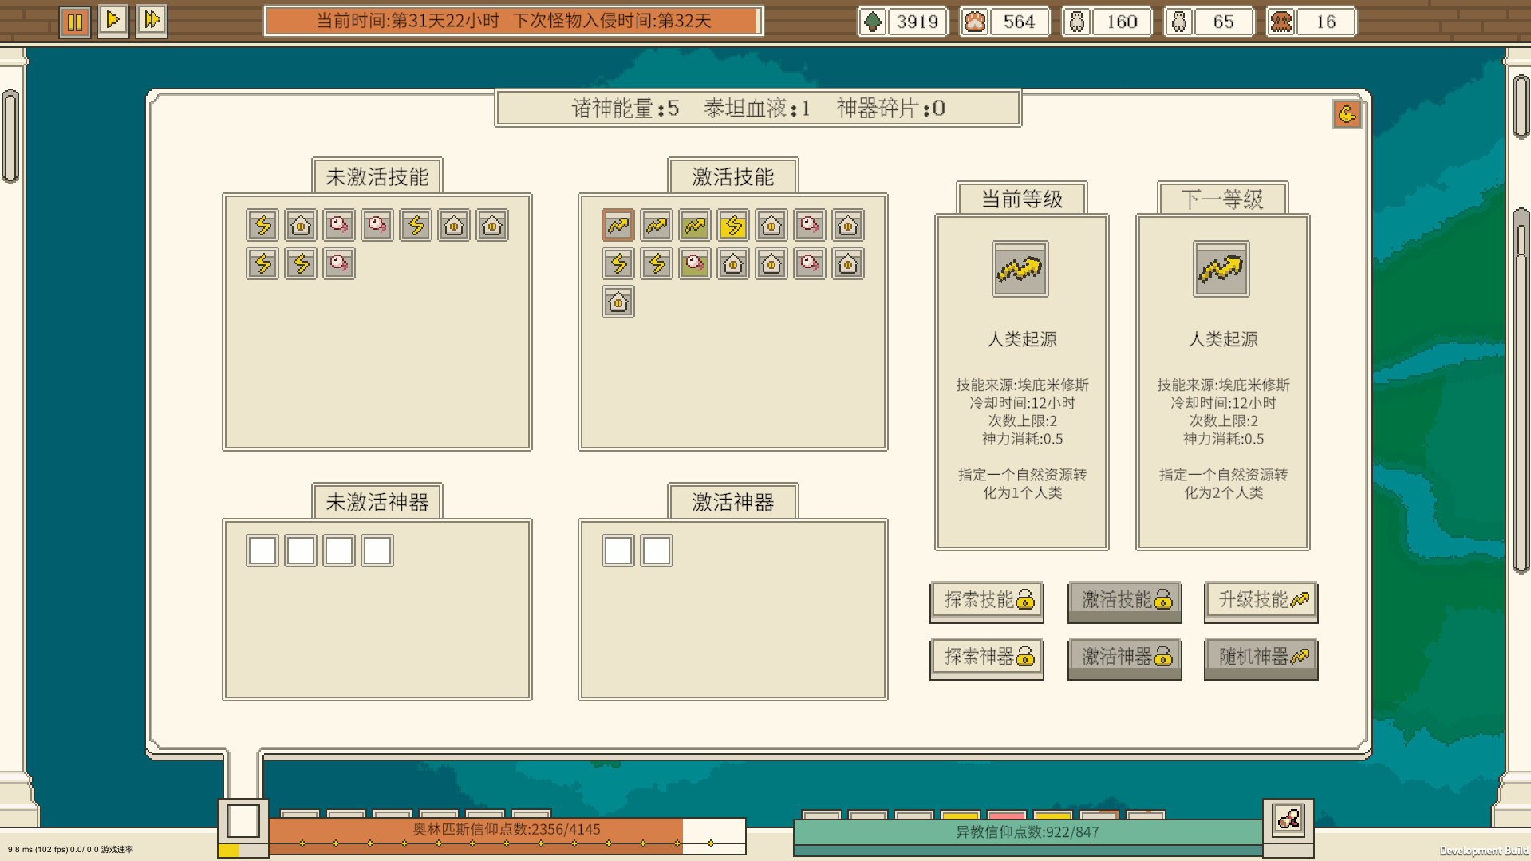Image resolution: width=1531 pixels, height=861 pixels.
Task: Click the 下一等级 header
Action: [x=1222, y=199]
